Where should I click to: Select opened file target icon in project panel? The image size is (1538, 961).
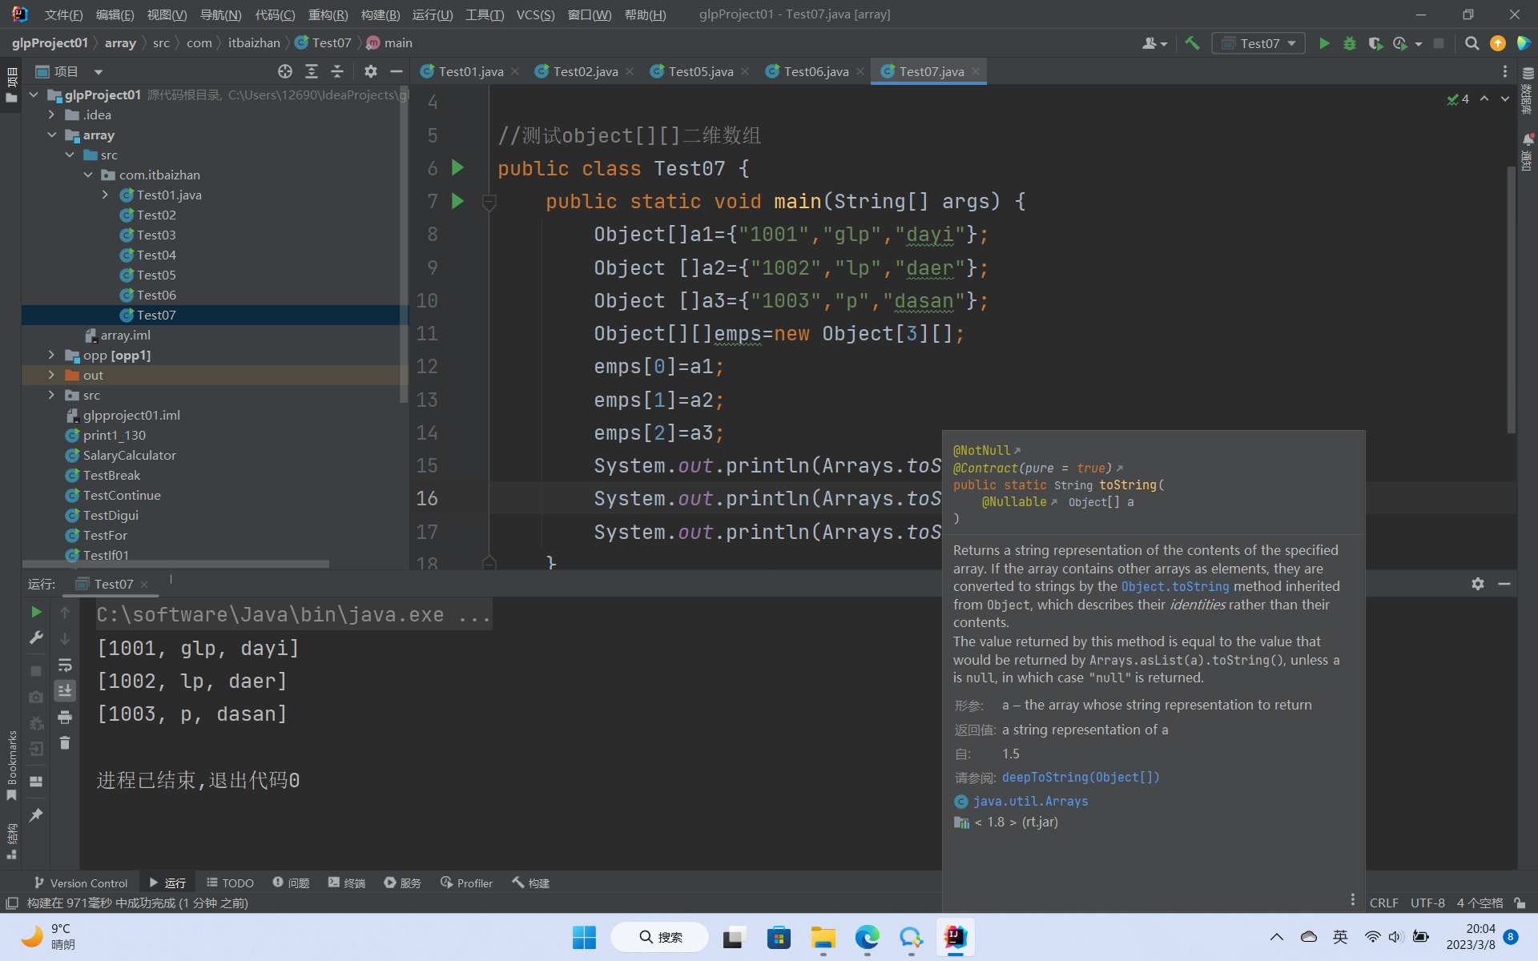click(285, 71)
